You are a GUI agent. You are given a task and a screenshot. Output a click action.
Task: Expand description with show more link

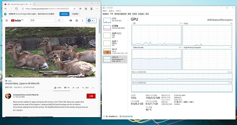pos(18,110)
